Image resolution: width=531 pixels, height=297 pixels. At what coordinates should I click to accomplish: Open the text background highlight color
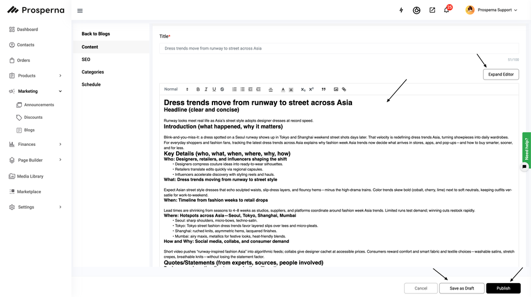[x=291, y=89]
